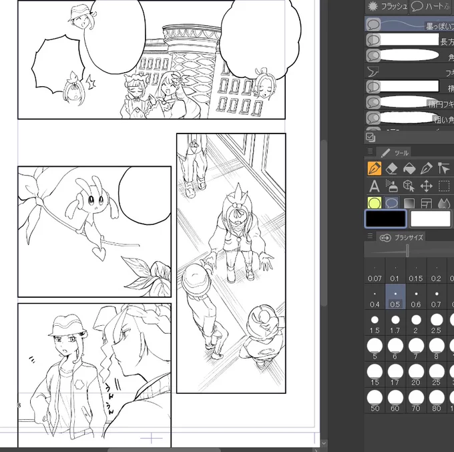Click the canvas horizontal scrollbar thumb
The width and height of the screenshot is (454, 452).
pos(164,450)
